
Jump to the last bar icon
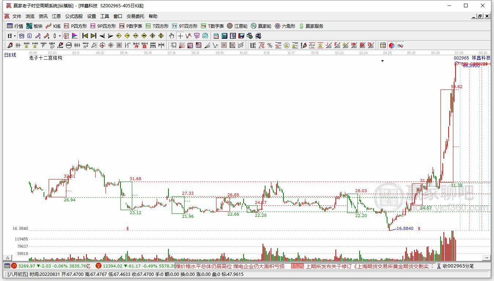pos(93,36)
